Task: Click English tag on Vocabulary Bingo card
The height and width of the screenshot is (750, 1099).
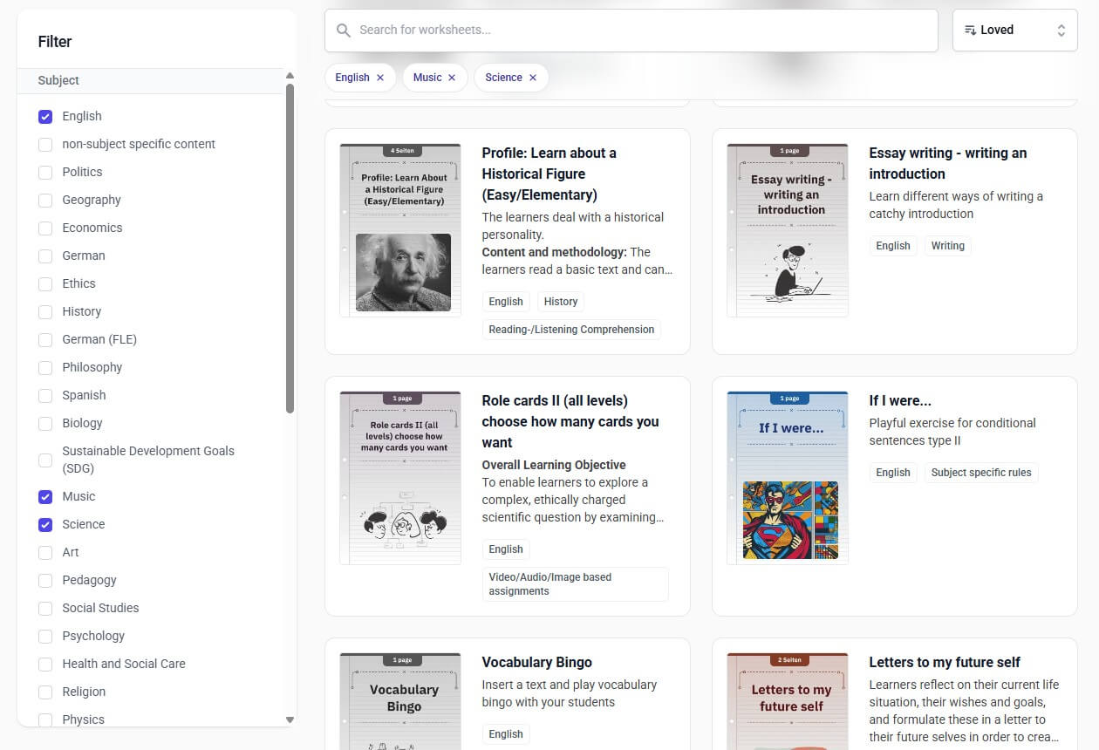Action: click(506, 734)
